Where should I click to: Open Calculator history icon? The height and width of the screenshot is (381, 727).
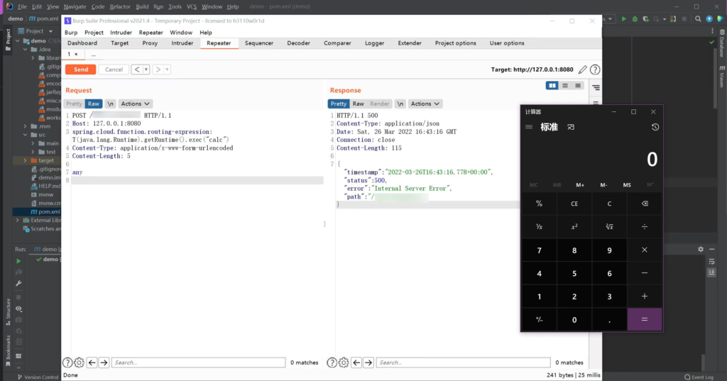(655, 127)
